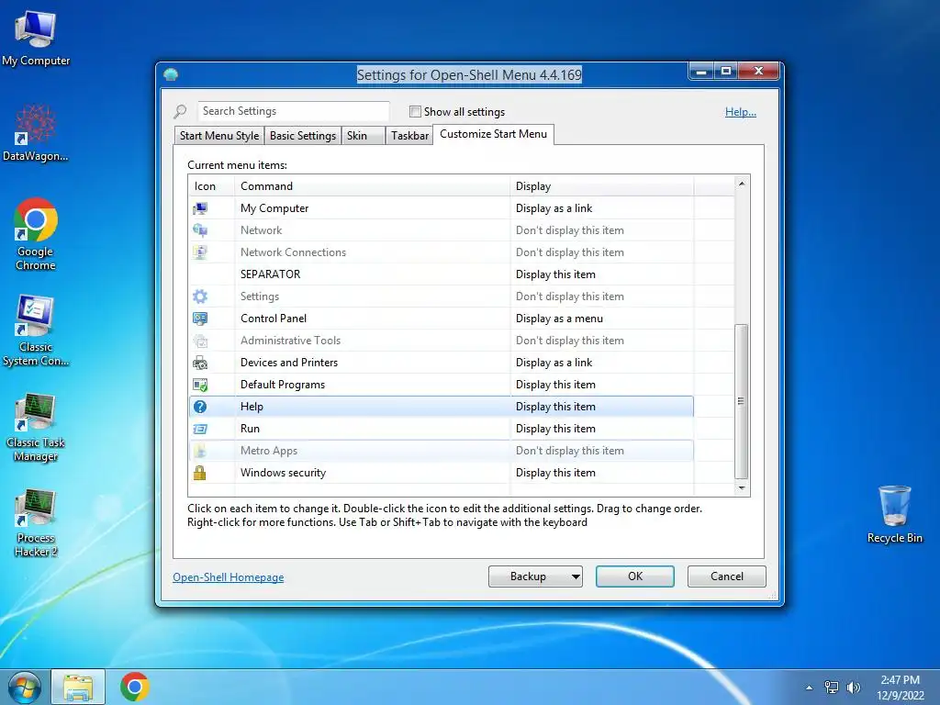The image size is (940, 705).
Task: Click the list scrollbar up arrow
Action: pos(742,184)
